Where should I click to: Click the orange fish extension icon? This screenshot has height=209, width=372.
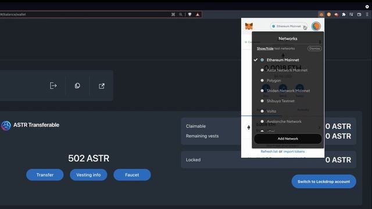336,15
